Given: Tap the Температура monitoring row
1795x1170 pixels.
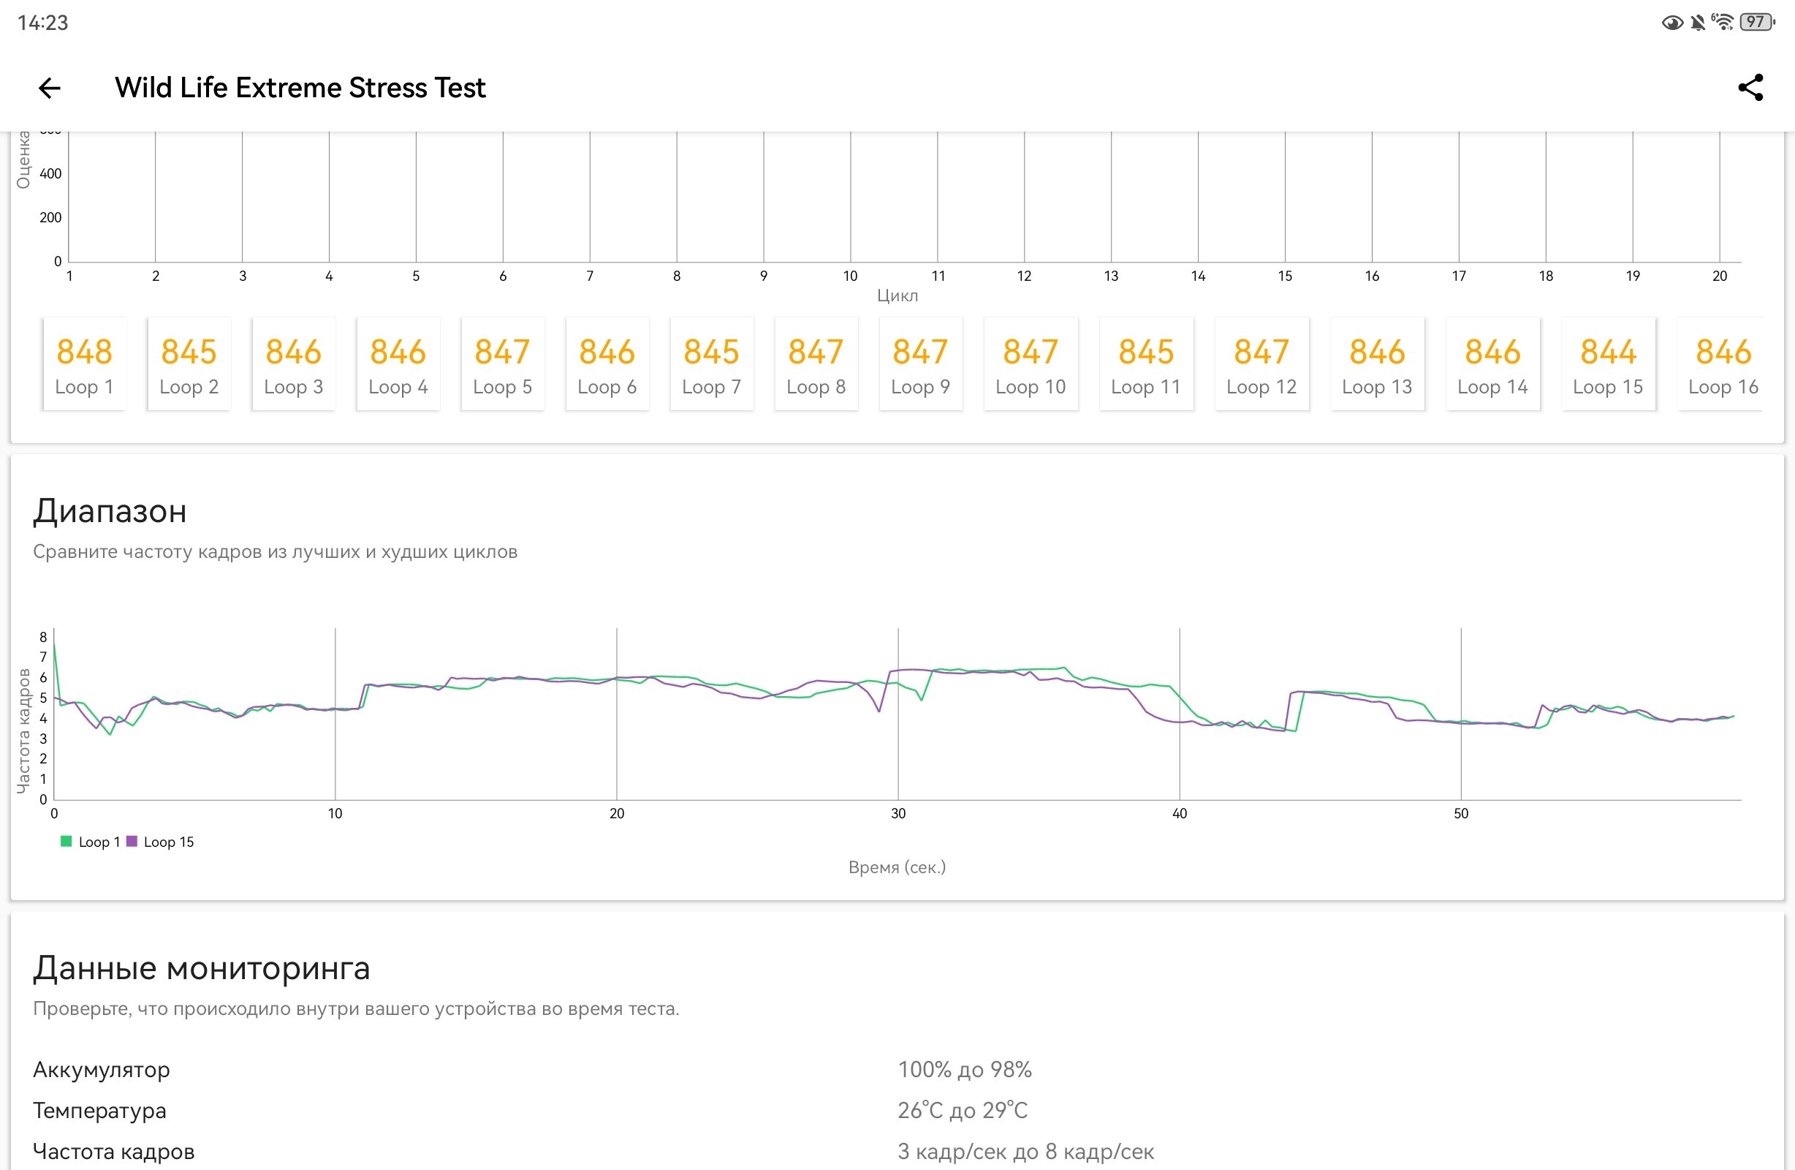Looking at the screenshot, I should click(x=898, y=1110).
